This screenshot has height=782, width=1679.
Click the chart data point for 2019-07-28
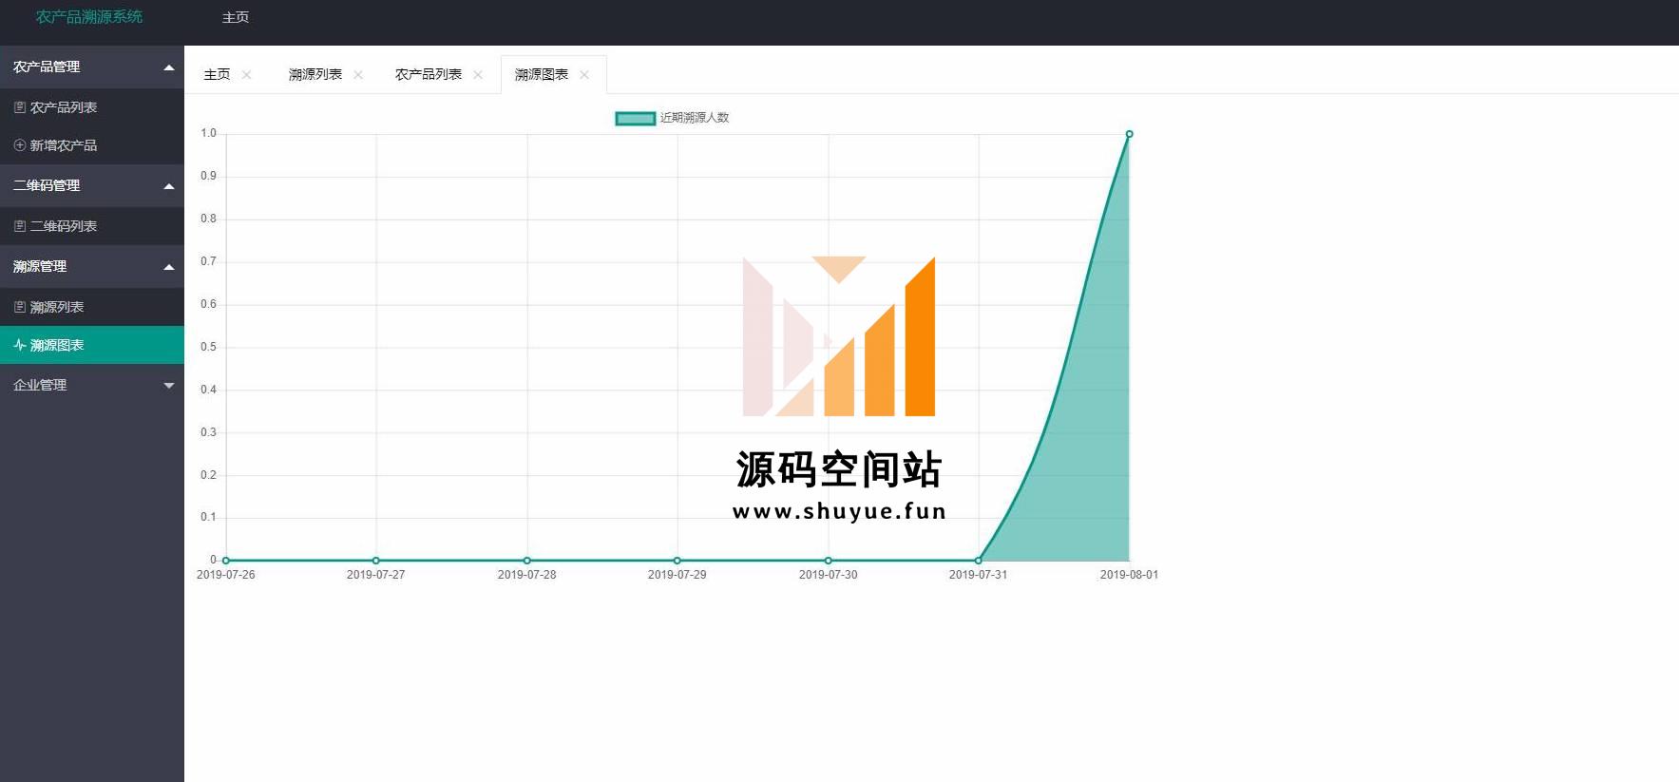(x=527, y=561)
